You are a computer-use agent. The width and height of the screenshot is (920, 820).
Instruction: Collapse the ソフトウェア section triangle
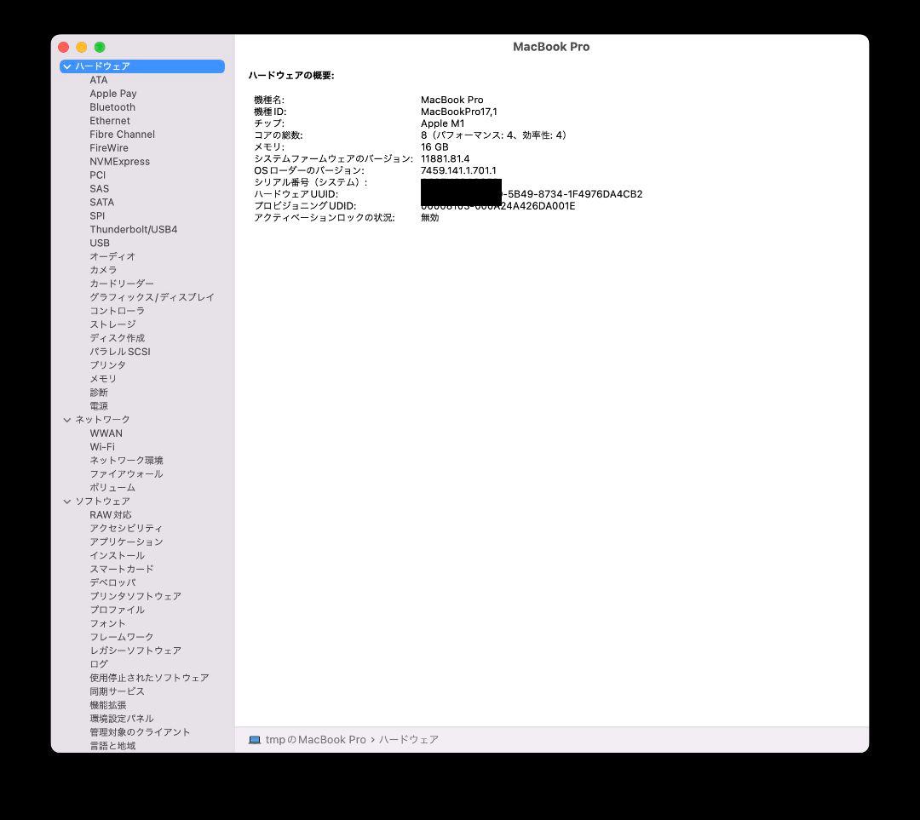pyautogui.click(x=66, y=501)
